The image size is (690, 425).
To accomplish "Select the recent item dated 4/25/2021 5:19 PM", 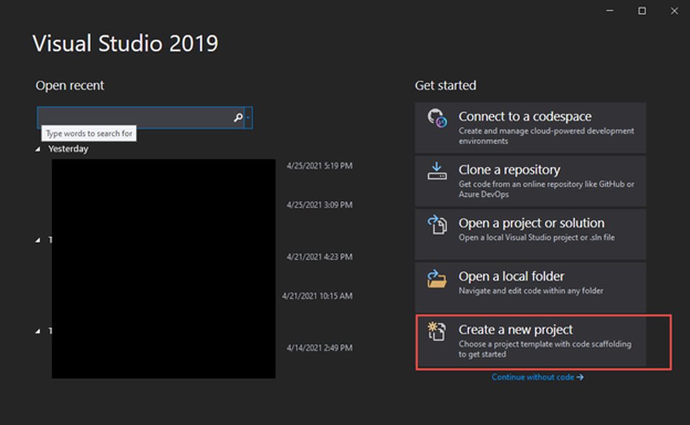I will click(319, 166).
